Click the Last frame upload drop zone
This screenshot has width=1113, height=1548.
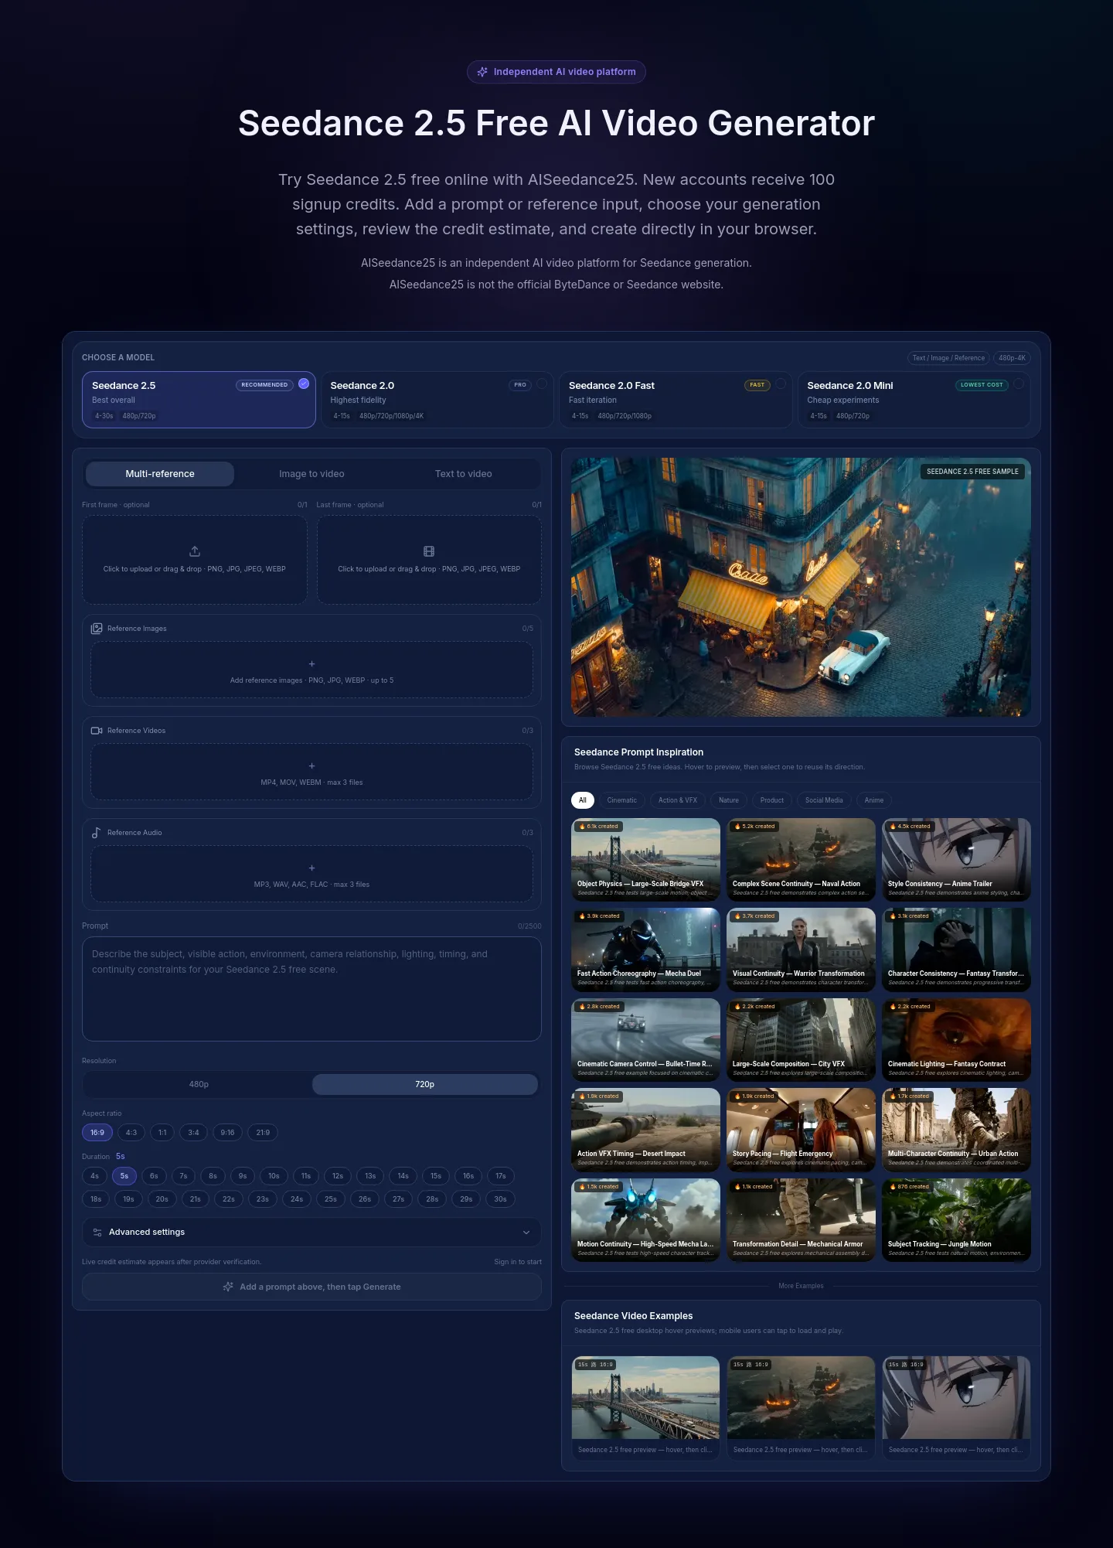coord(429,560)
